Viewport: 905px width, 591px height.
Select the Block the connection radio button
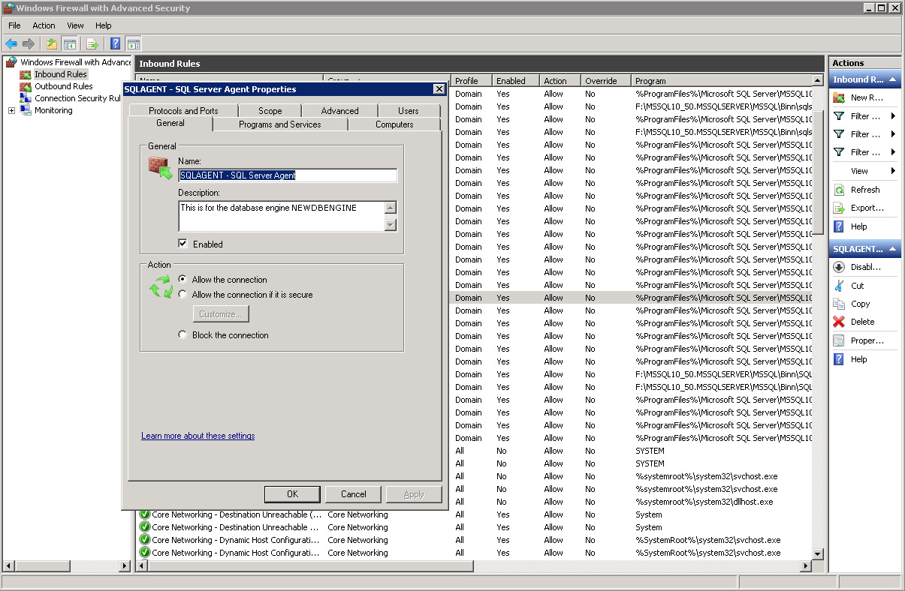183,335
